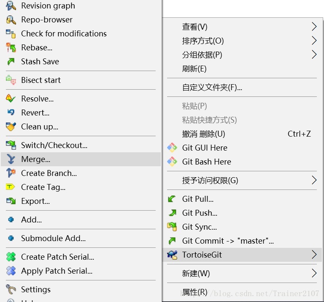The image size is (324, 302).
Task: Choose Git Bash Here entry
Action: (x=242, y=162)
